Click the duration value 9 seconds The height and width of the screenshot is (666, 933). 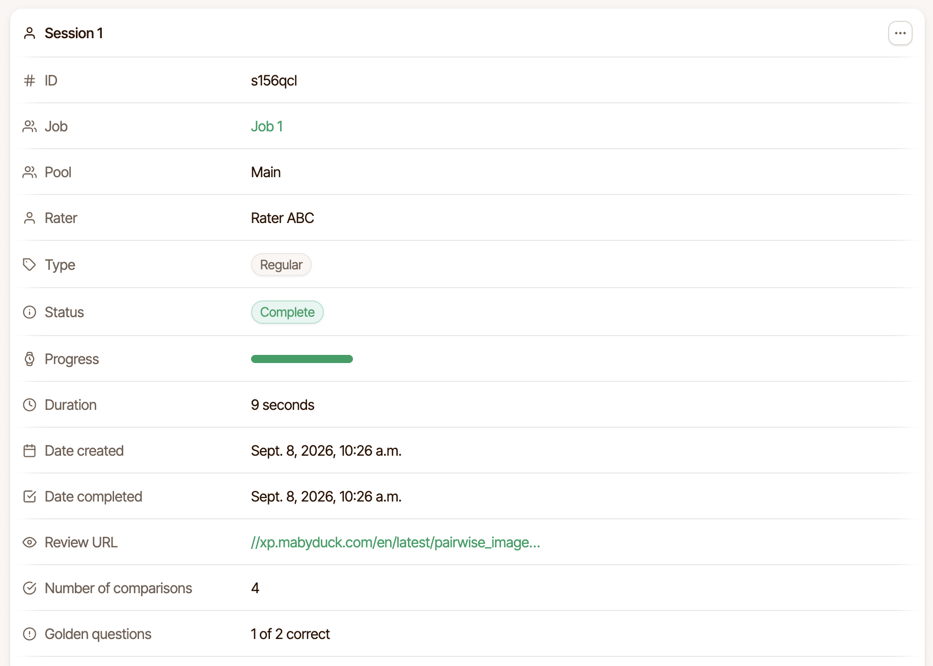tap(283, 405)
